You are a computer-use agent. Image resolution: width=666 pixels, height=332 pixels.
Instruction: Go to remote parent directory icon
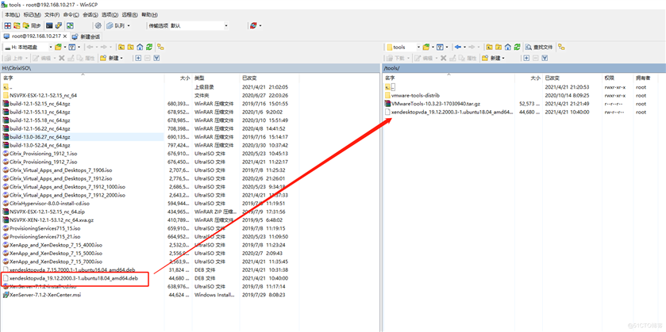click(489, 47)
